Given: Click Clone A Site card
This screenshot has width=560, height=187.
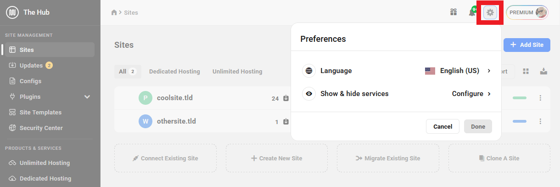Looking at the screenshot, I should coord(499,158).
